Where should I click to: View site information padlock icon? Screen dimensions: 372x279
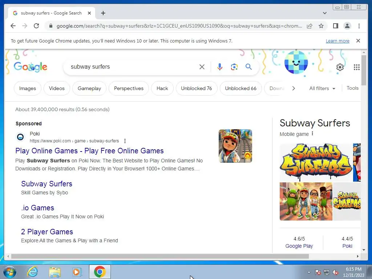pos(50,26)
